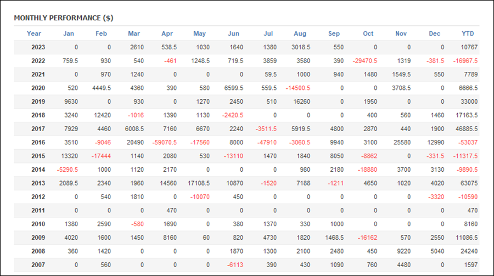Select the 63075 YTD value for 2013
Image resolution: width=494 pixels, height=276 pixels.
pos(469,183)
